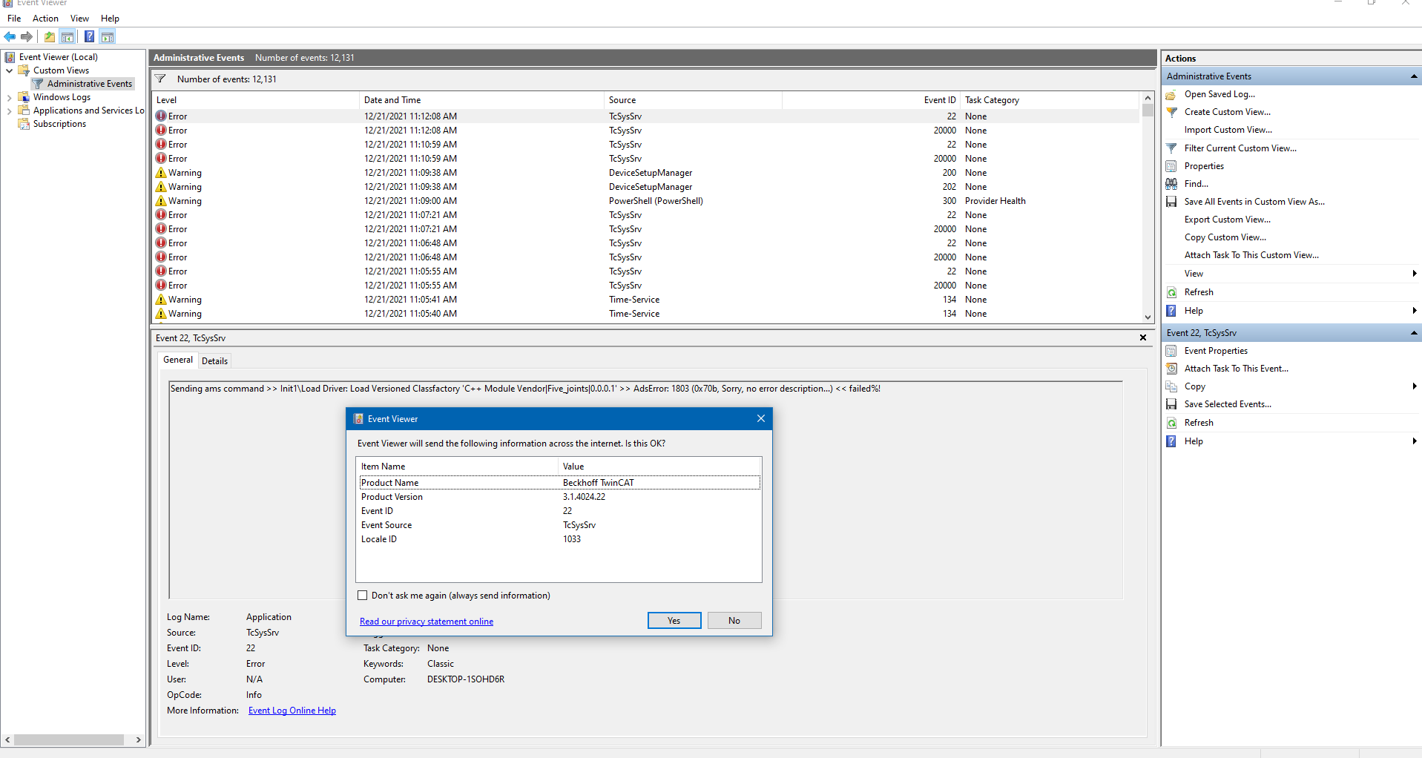This screenshot has height=758, width=1422.
Task: Click the Back arrow toolbar icon
Action: [10, 36]
